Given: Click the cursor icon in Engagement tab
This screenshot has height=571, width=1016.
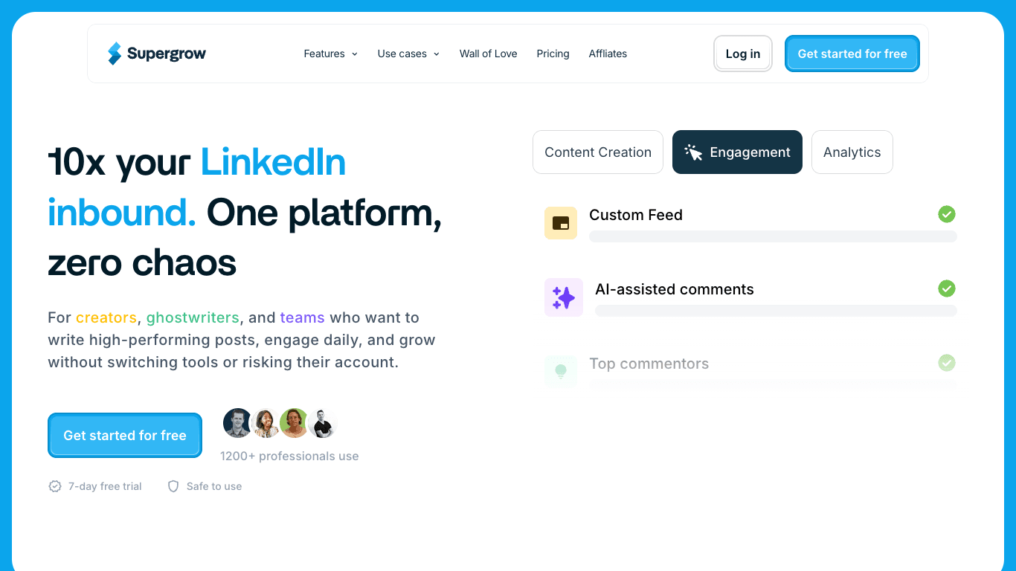Looking at the screenshot, I should (x=693, y=152).
